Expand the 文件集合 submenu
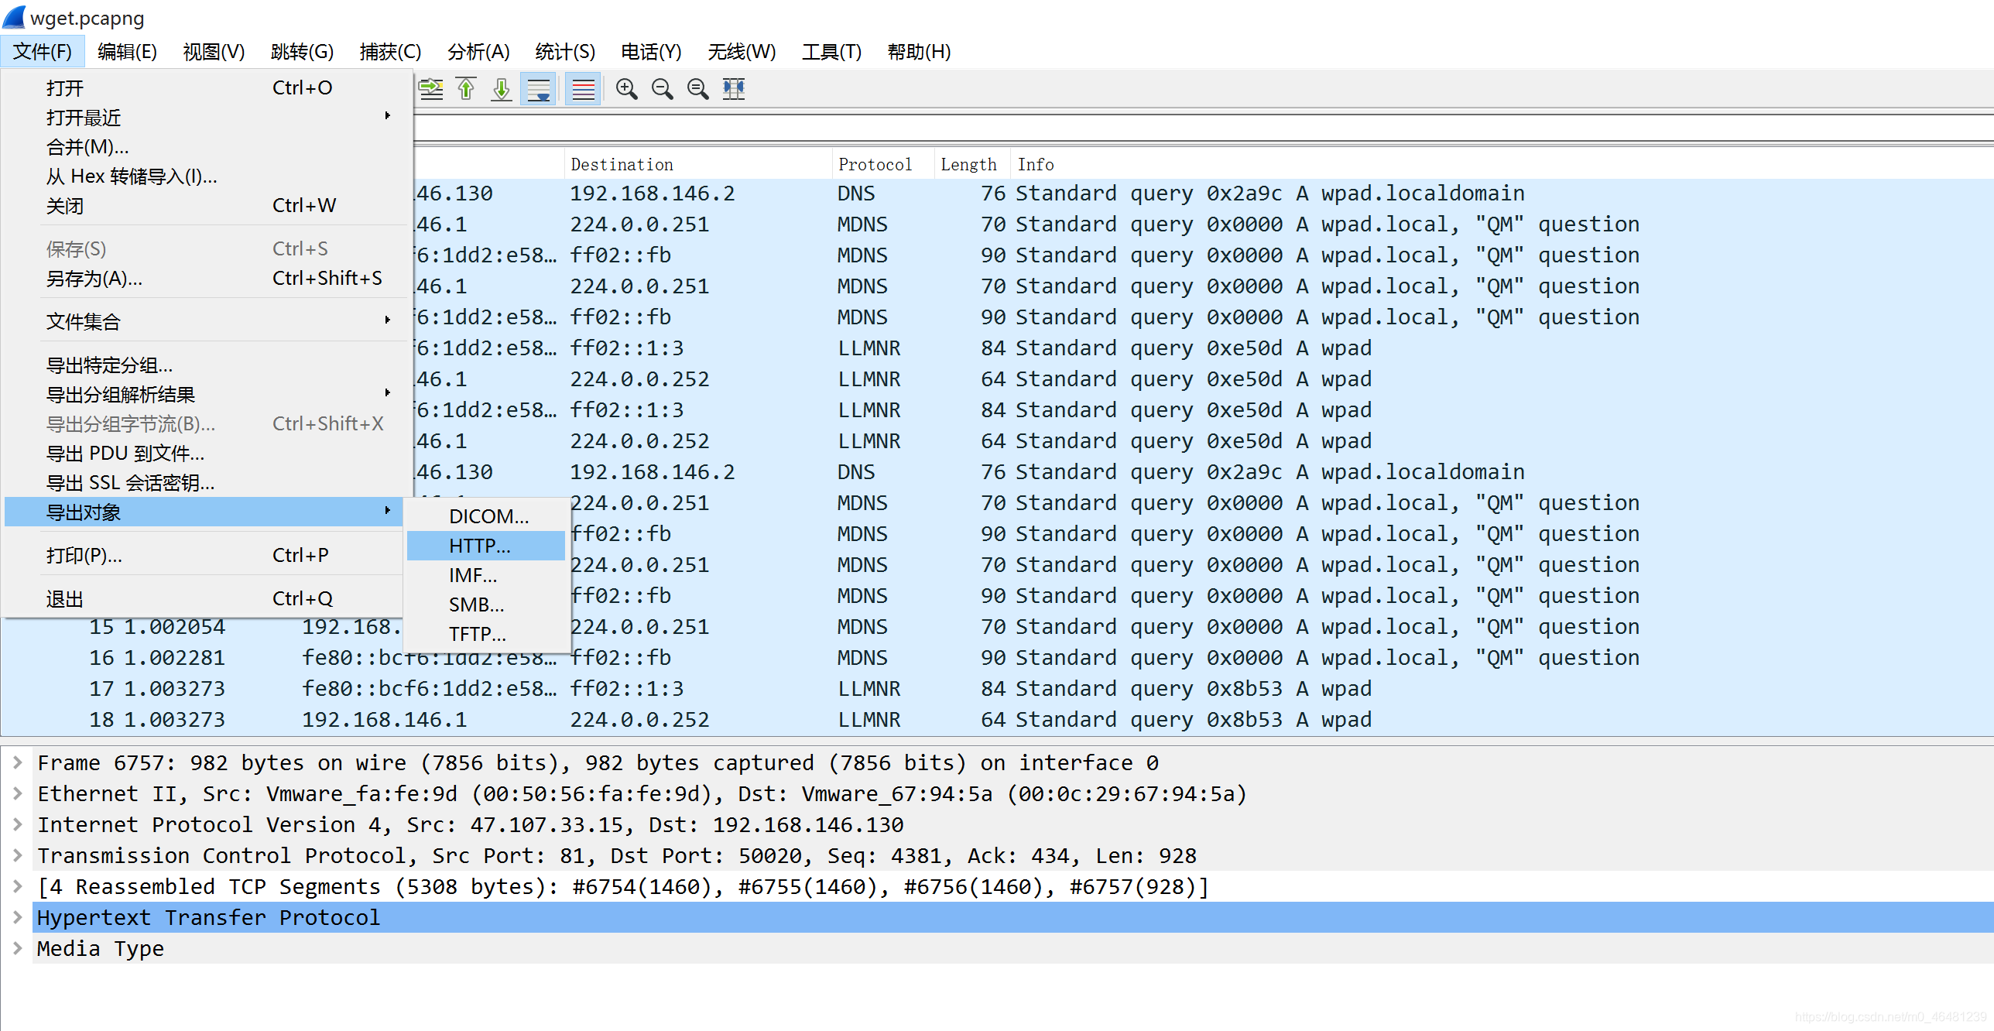The image size is (1994, 1031). point(205,322)
